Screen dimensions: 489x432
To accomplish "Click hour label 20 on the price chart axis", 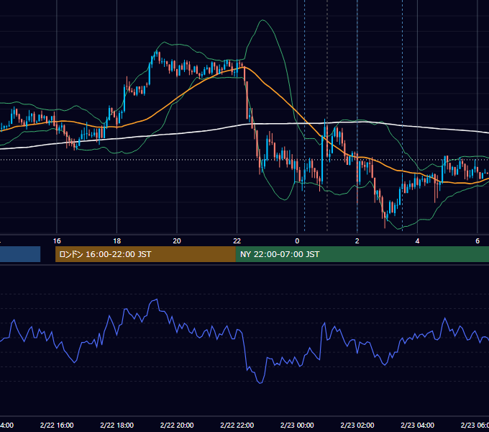I will [177, 241].
